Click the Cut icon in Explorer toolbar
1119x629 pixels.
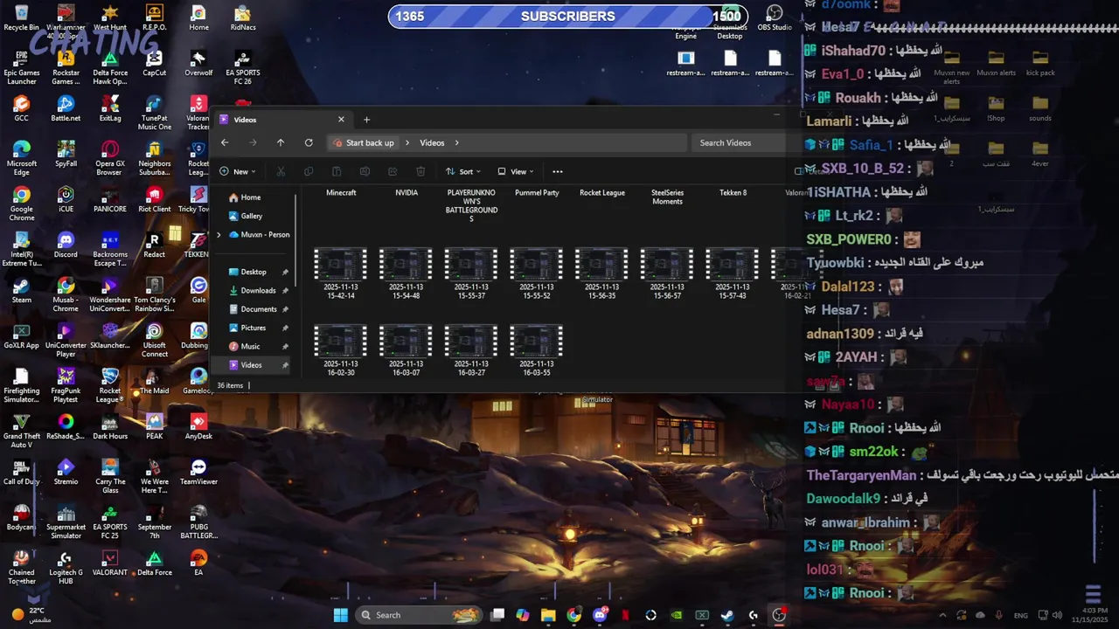click(x=281, y=171)
